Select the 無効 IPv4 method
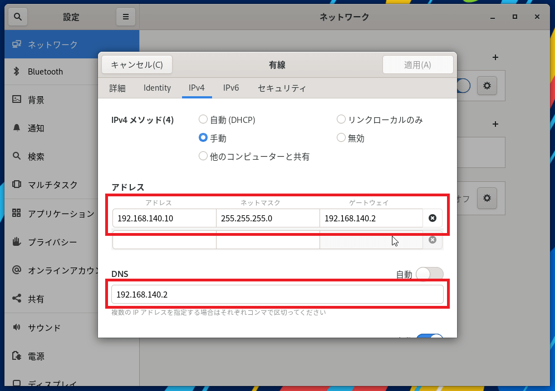The image size is (555, 391). (x=341, y=138)
